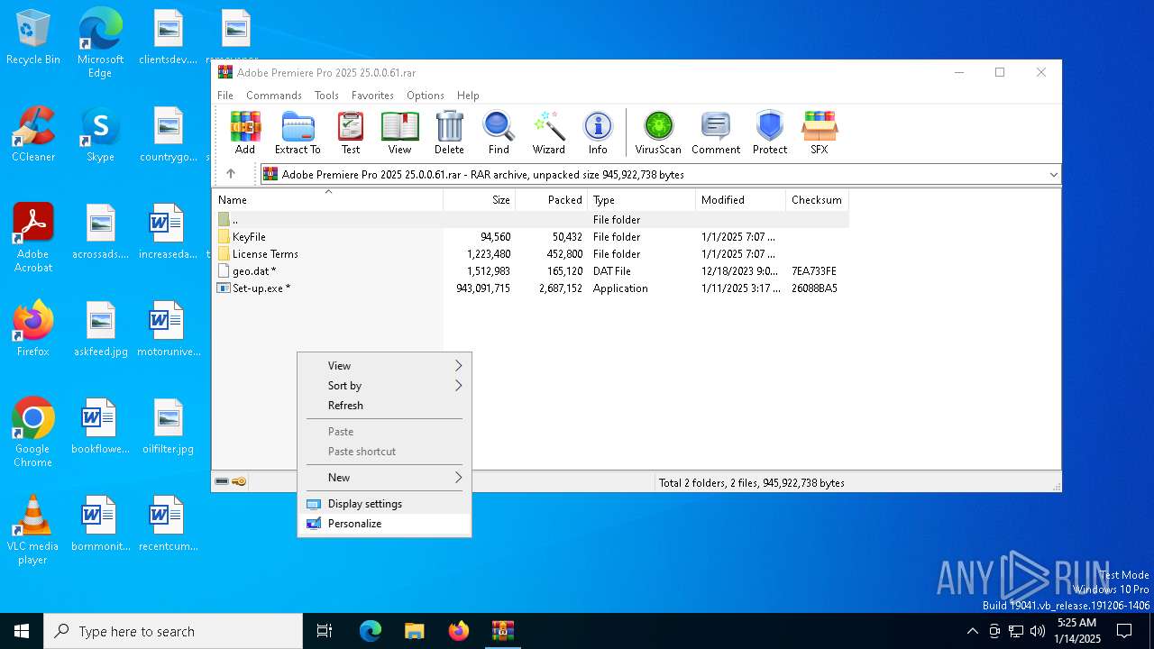Launch the Wizard toolbar icon
This screenshot has width=1154, height=649.
point(548,133)
